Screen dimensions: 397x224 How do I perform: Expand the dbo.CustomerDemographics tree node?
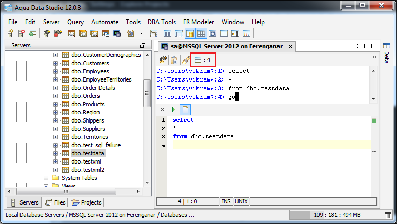(56, 55)
